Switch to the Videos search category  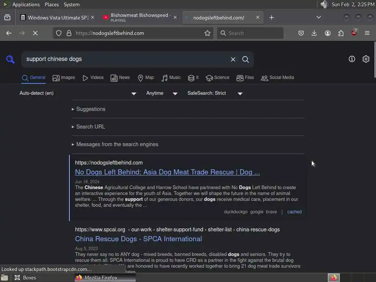click(93, 78)
